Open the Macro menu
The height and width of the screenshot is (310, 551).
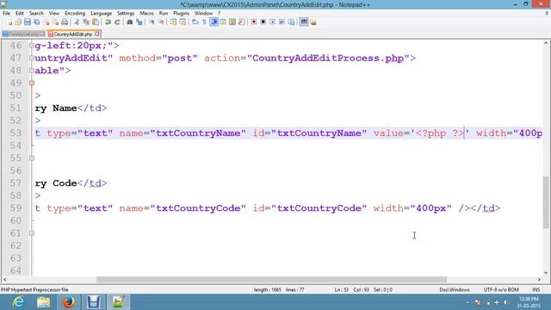point(146,13)
